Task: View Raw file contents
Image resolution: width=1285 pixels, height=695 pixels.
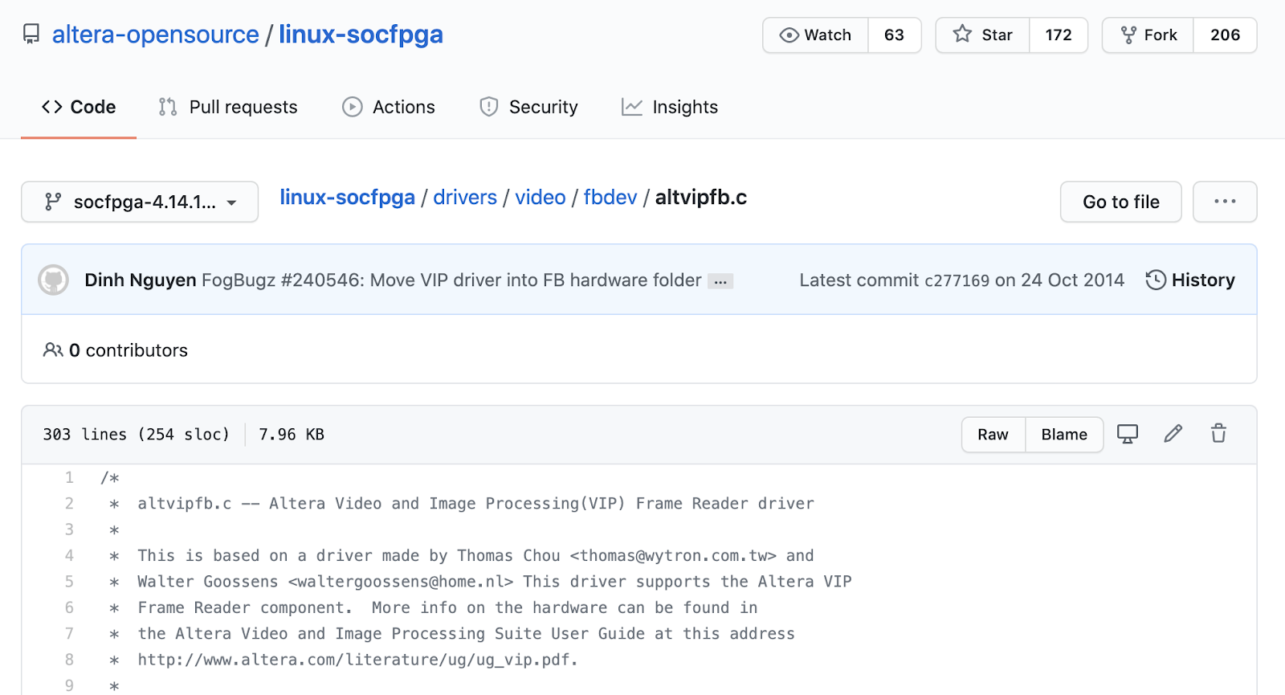Action: [993, 435]
